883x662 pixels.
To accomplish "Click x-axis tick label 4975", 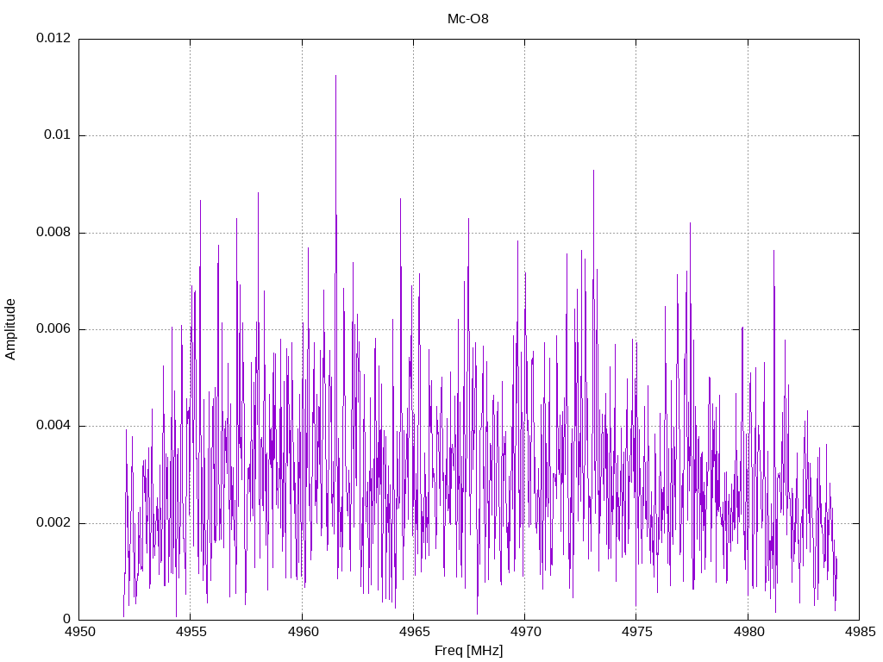I will [637, 632].
